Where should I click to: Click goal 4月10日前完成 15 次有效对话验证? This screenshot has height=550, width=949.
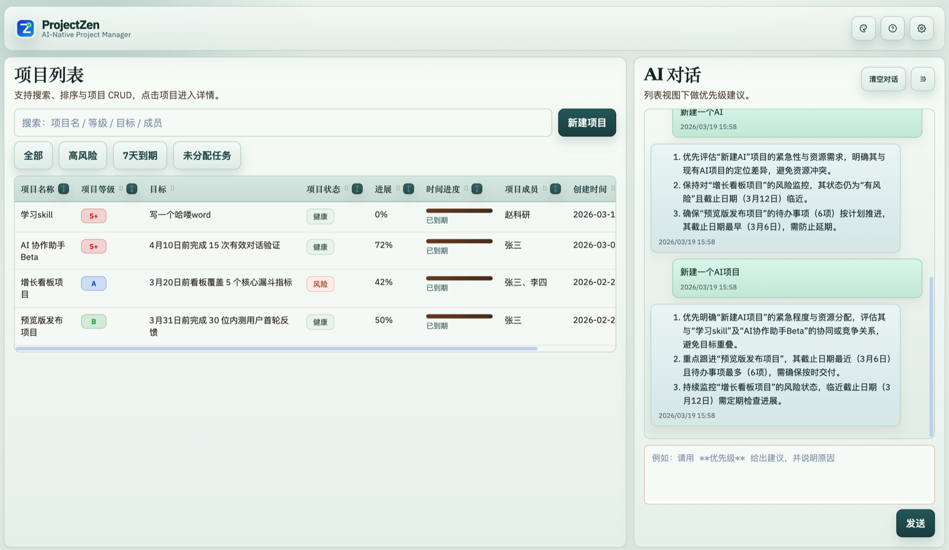coord(215,245)
